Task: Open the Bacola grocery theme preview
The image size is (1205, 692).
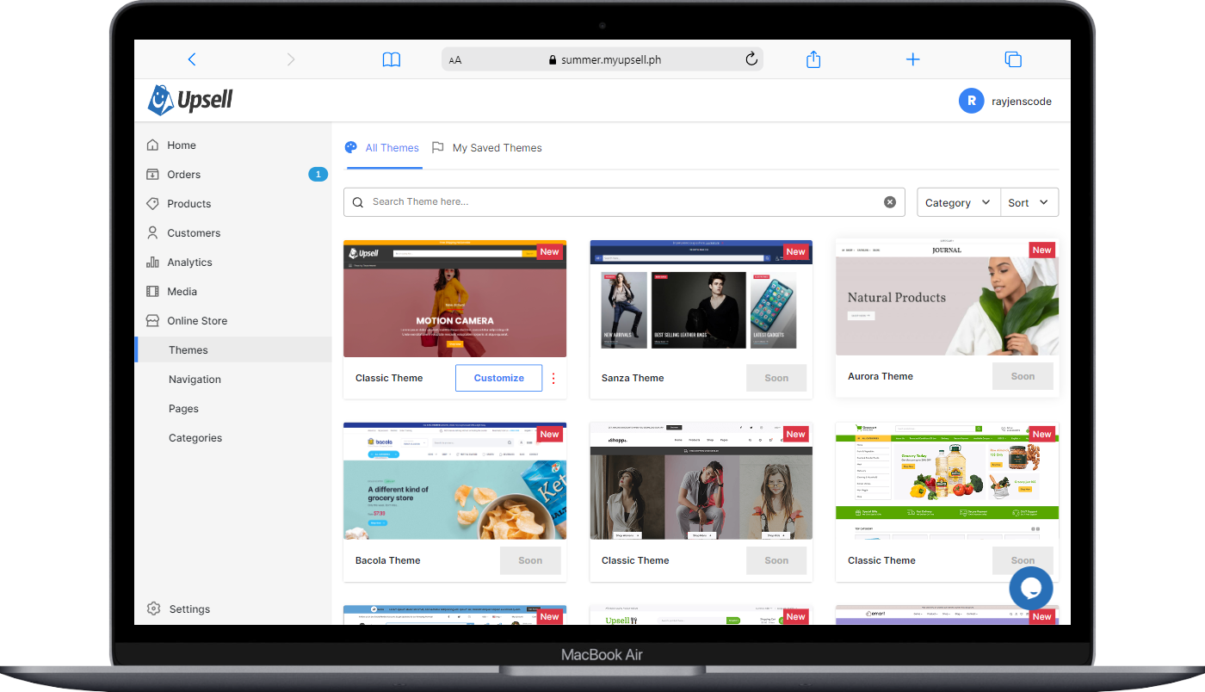Action: (454, 481)
